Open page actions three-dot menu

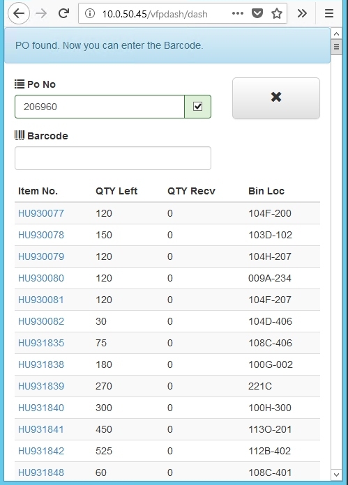pos(238,13)
